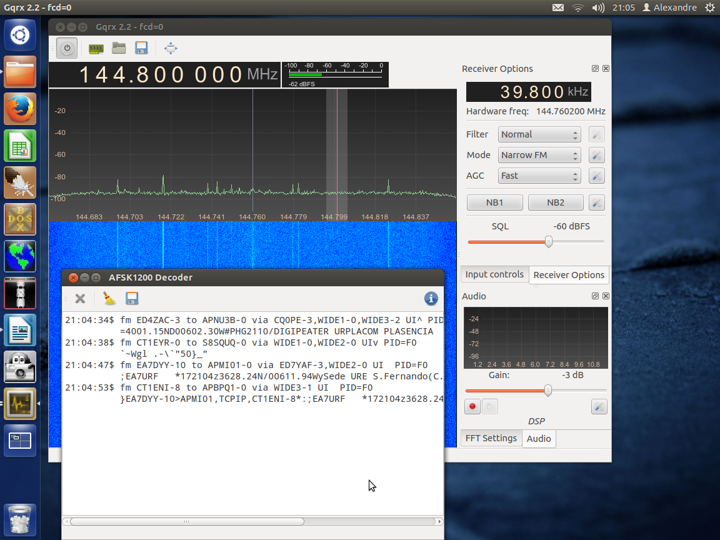The width and height of the screenshot is (720, 540).
Task: Open Firefox from the Ubuntu launcher
Action: [x=20, y=109]
